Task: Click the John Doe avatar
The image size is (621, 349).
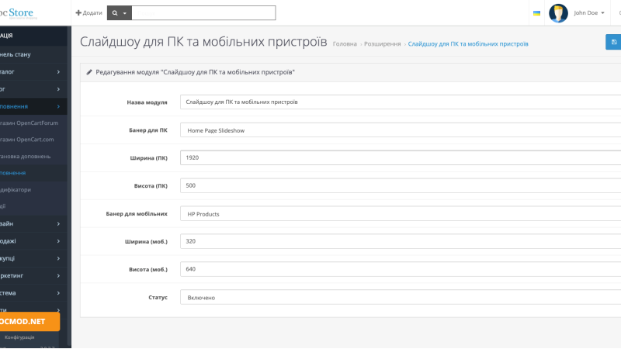Action: point(558,13)
